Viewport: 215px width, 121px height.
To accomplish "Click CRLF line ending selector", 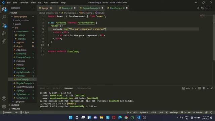I will coord(161,112).
